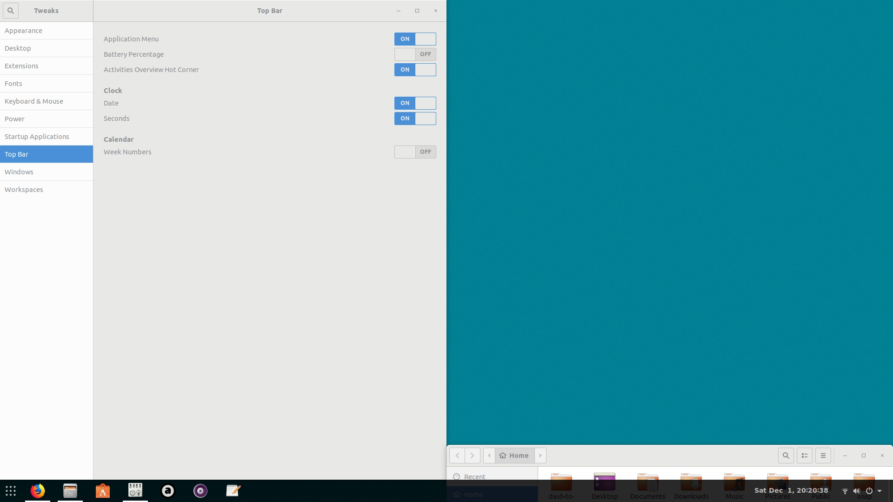Turn off the clock Date switch
The image size is (893, 502).
click(x=415, y=103)
